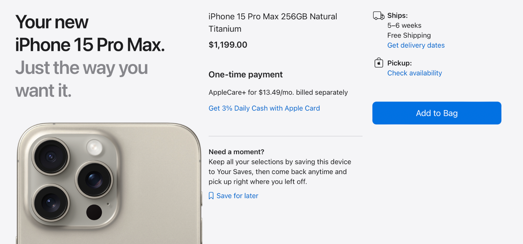Click the Free Shipping text
523x244 pixels.
409,35
